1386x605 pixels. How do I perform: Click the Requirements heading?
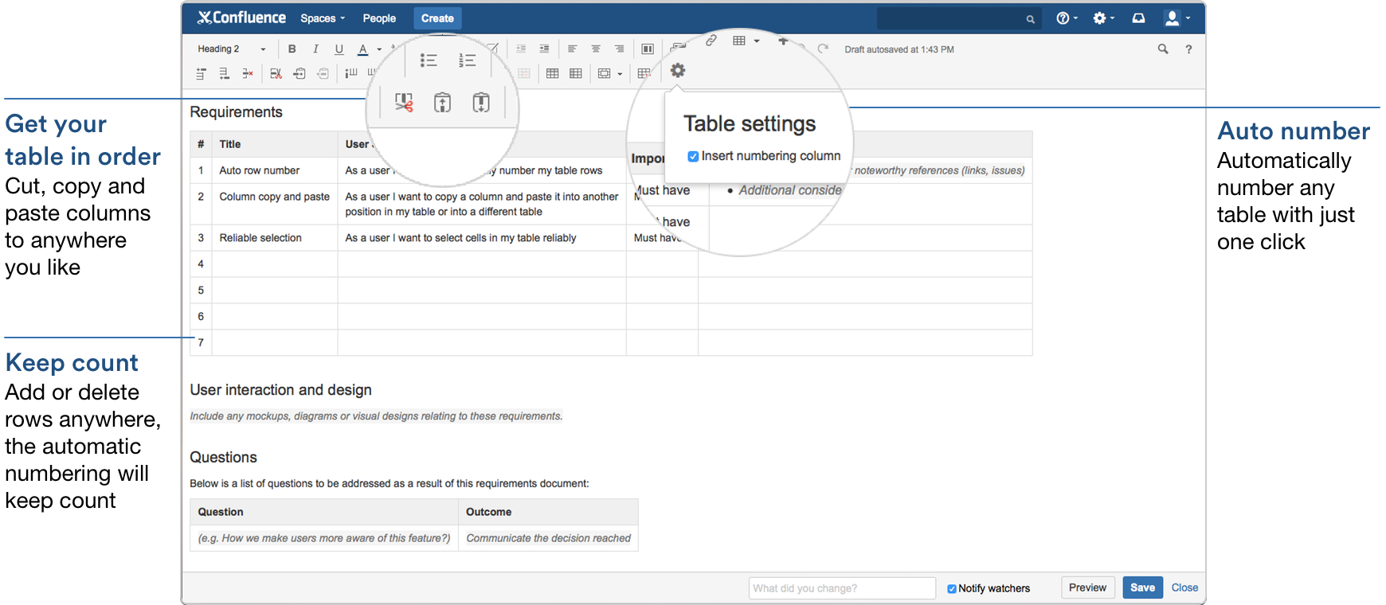236,112
